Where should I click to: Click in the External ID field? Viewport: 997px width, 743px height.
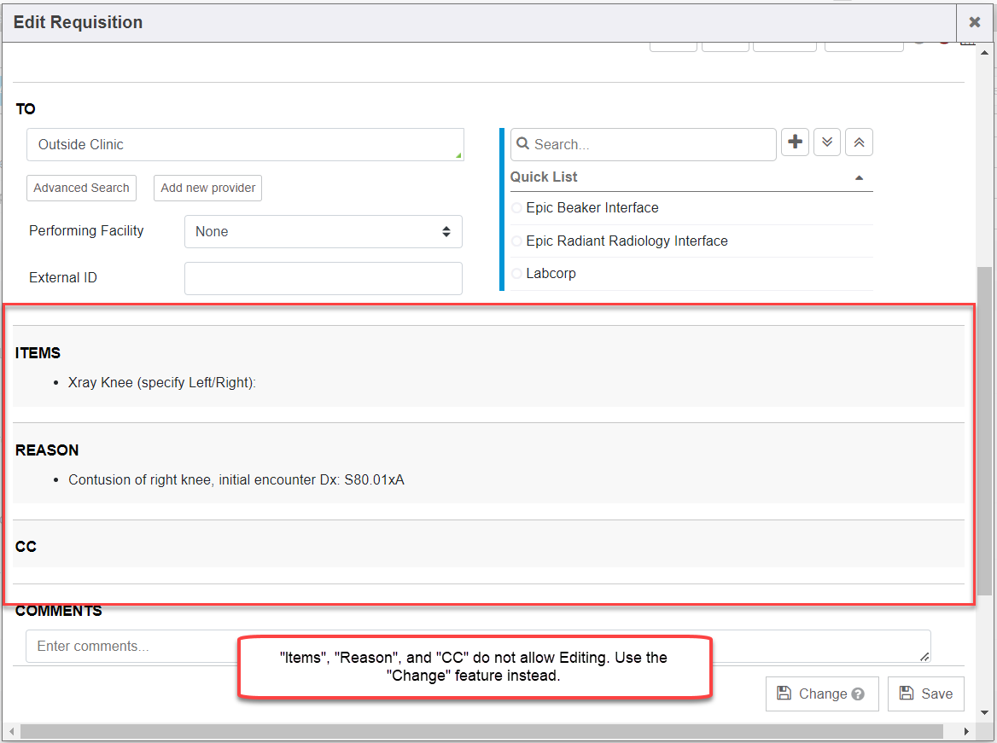(324, 278)
